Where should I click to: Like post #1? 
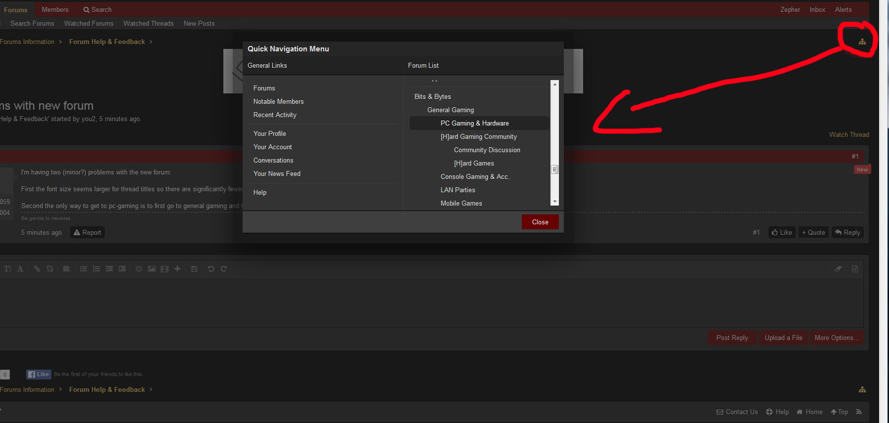[x=782, y=232]
